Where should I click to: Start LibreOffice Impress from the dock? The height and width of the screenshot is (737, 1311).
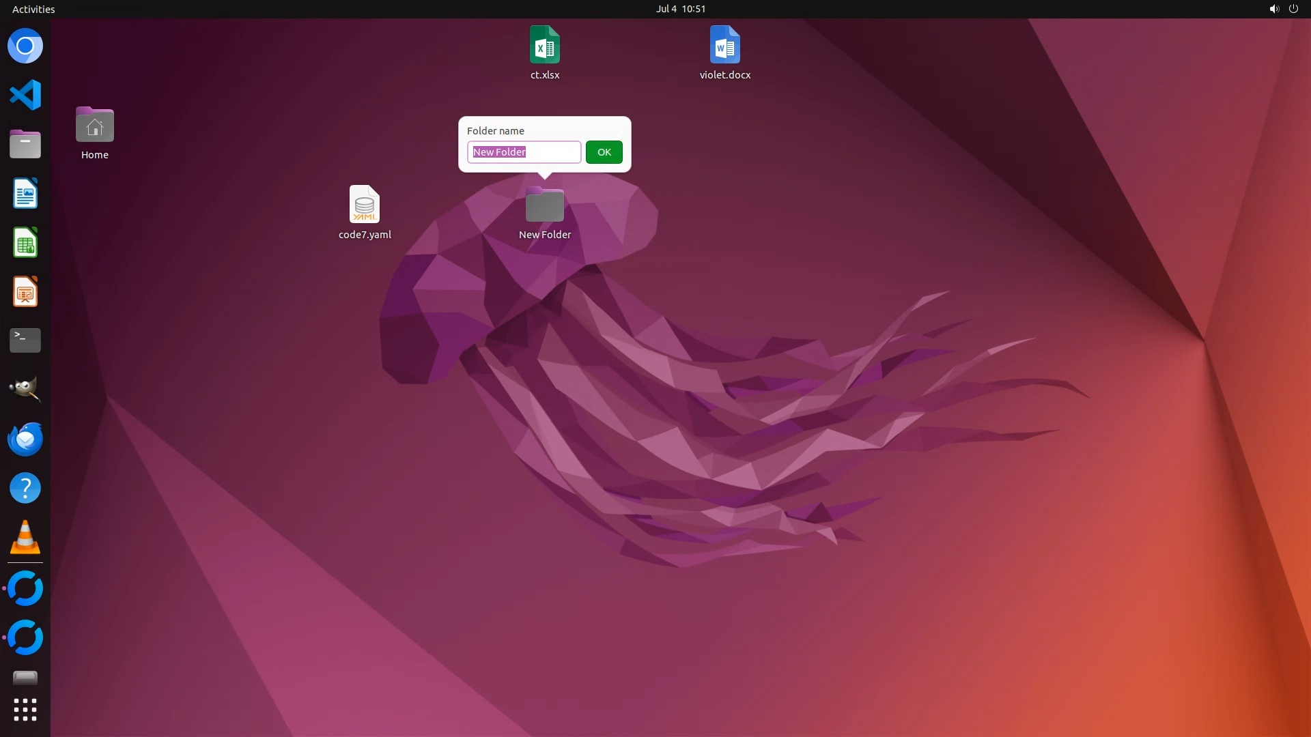click(25, 291)
